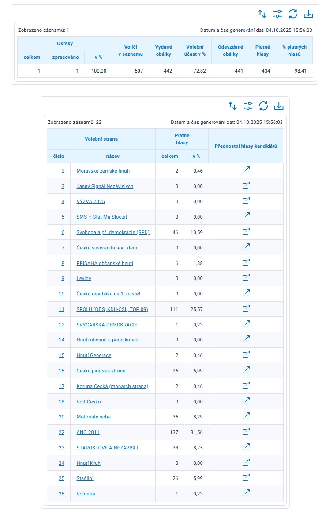330x518 pixels.
Task: Click party number 22 link
Action: click(x=61, y=432)
